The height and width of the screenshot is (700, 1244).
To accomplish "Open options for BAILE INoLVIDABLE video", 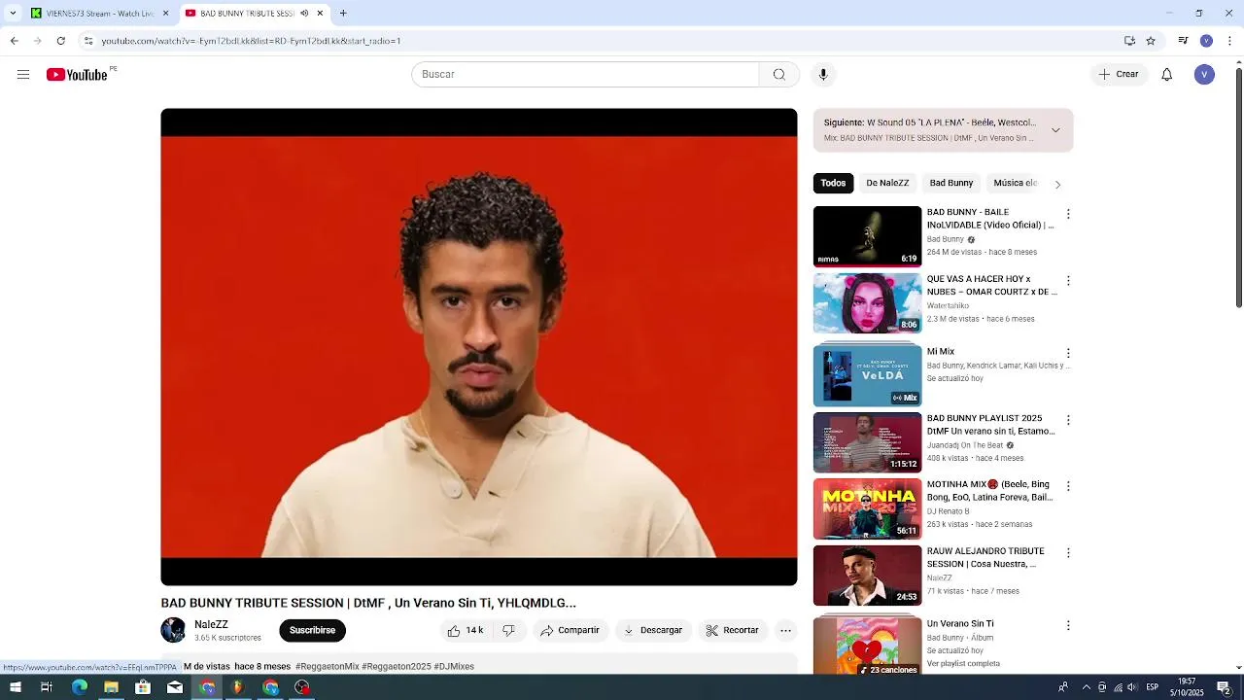I will pyautogui.click(x=1068, y=214).
